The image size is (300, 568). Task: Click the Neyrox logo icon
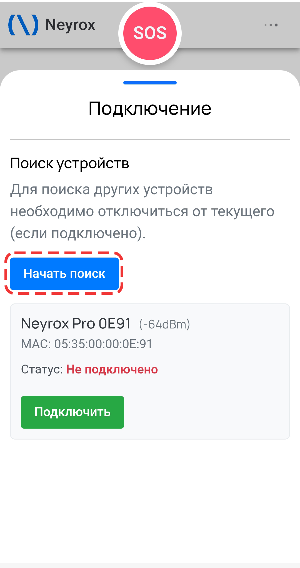23,25
